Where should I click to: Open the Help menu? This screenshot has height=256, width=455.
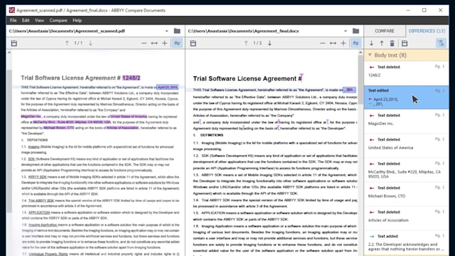tap(77, 20)
